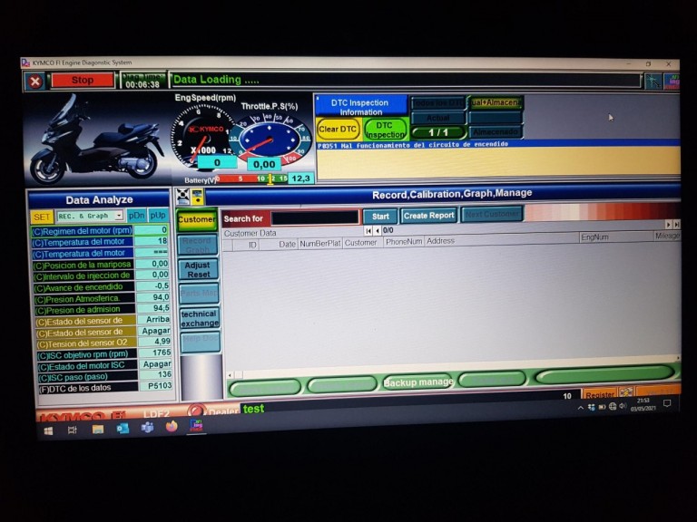Click pDn page down button
697x522 pixels.
[136, 217]
